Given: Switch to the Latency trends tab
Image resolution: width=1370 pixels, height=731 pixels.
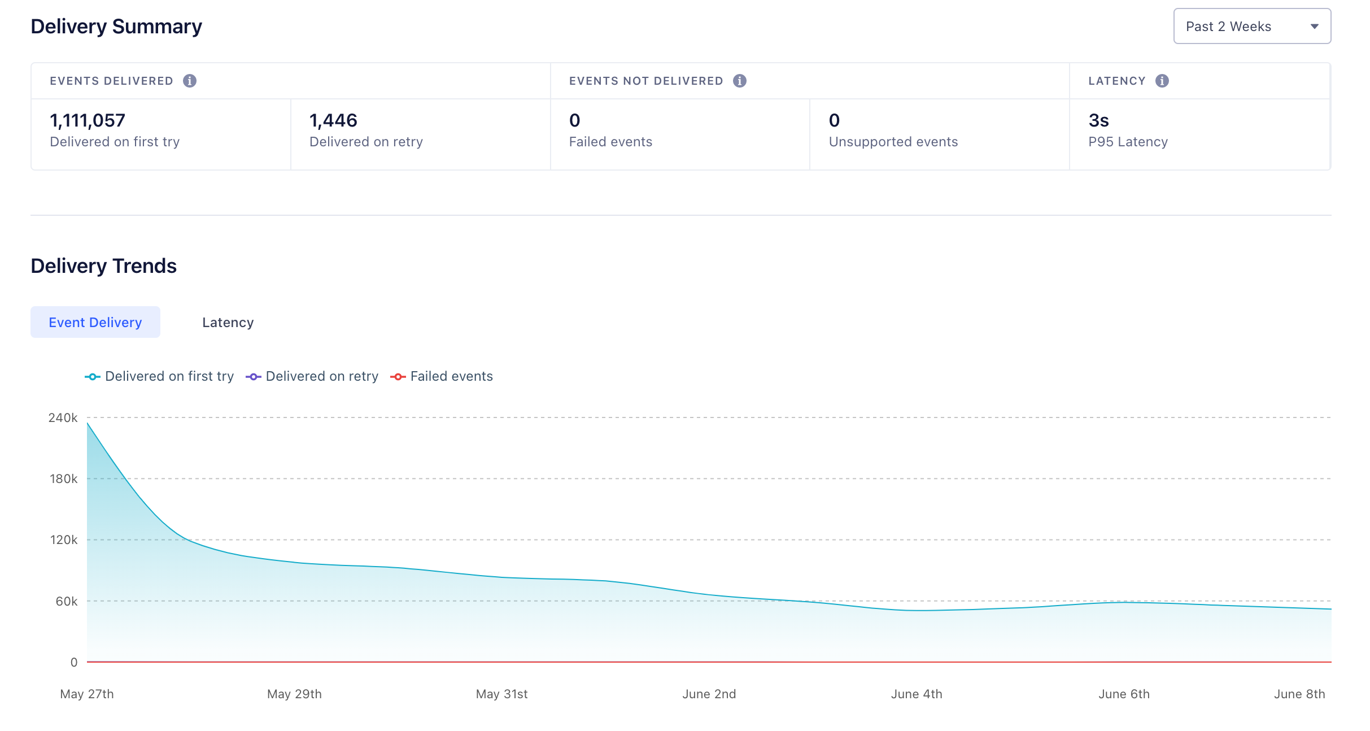Looking at the screenshot, I should tap(228, 322).
